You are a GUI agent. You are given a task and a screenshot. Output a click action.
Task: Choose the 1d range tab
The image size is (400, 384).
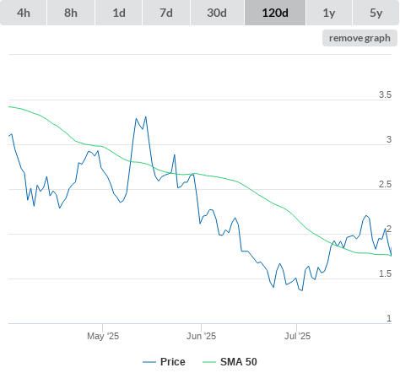(119, 13)
